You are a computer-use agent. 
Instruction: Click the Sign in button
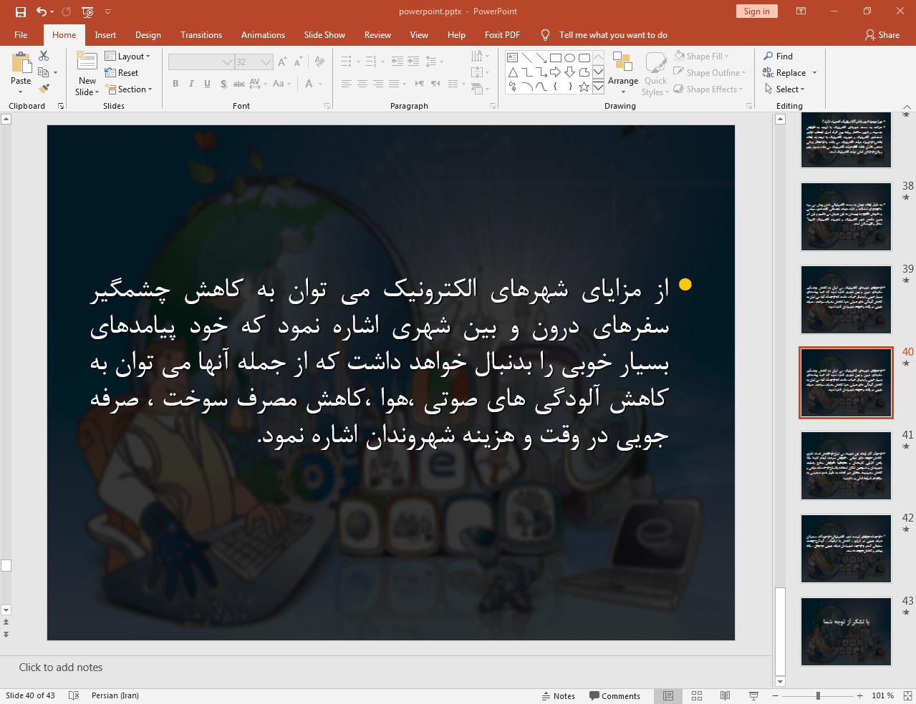756,11
